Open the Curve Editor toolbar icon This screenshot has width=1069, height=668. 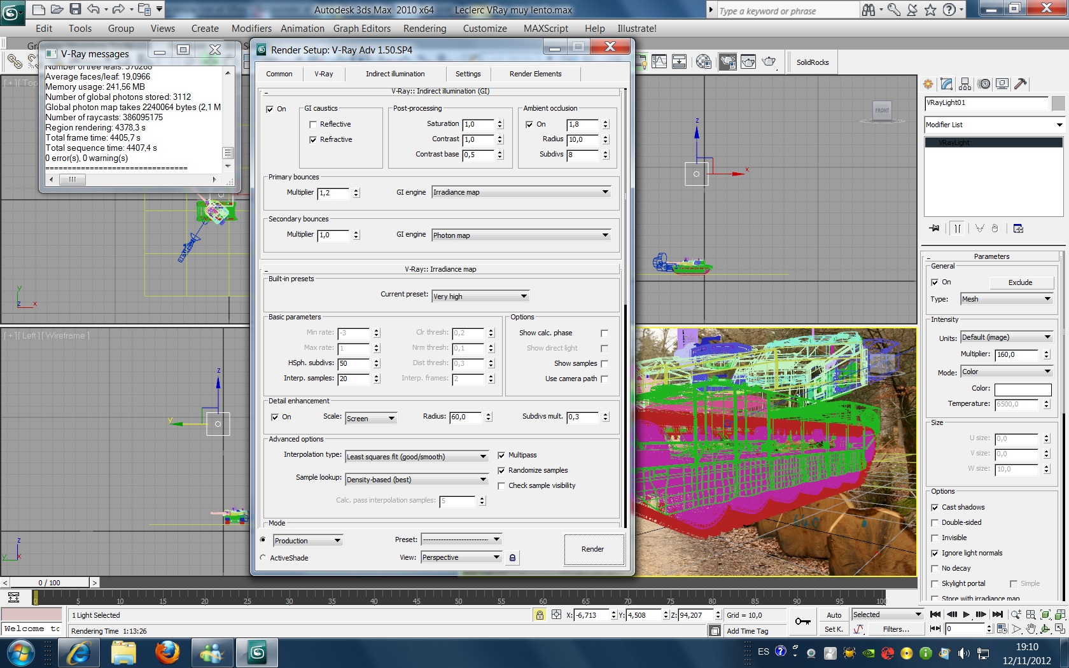(659, 62)
